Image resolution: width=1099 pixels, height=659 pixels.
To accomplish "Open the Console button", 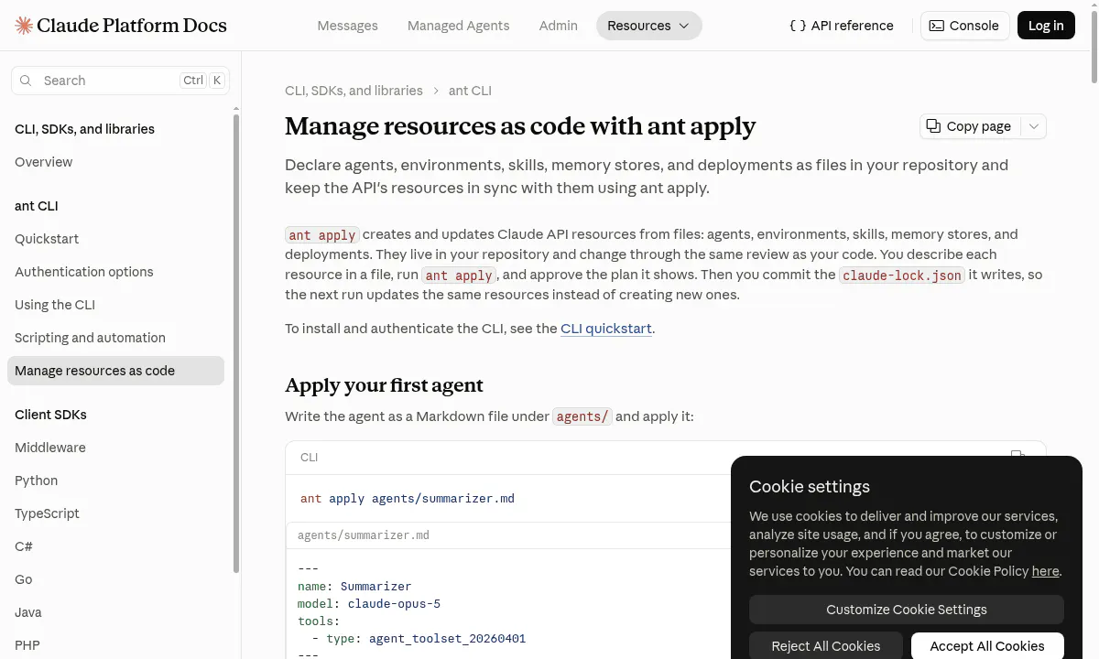I will 964,26.
